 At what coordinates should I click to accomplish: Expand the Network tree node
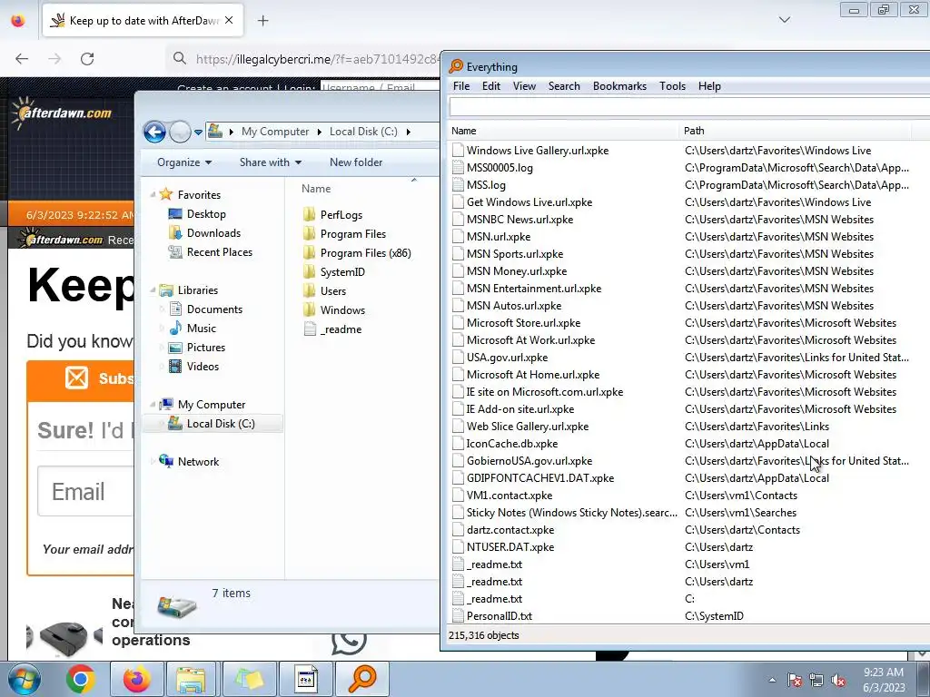coord(153,462)
